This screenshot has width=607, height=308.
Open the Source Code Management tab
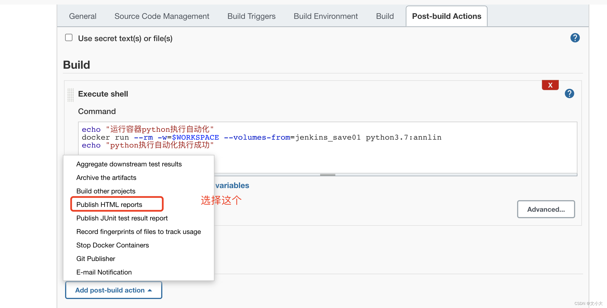coord(161,16)
